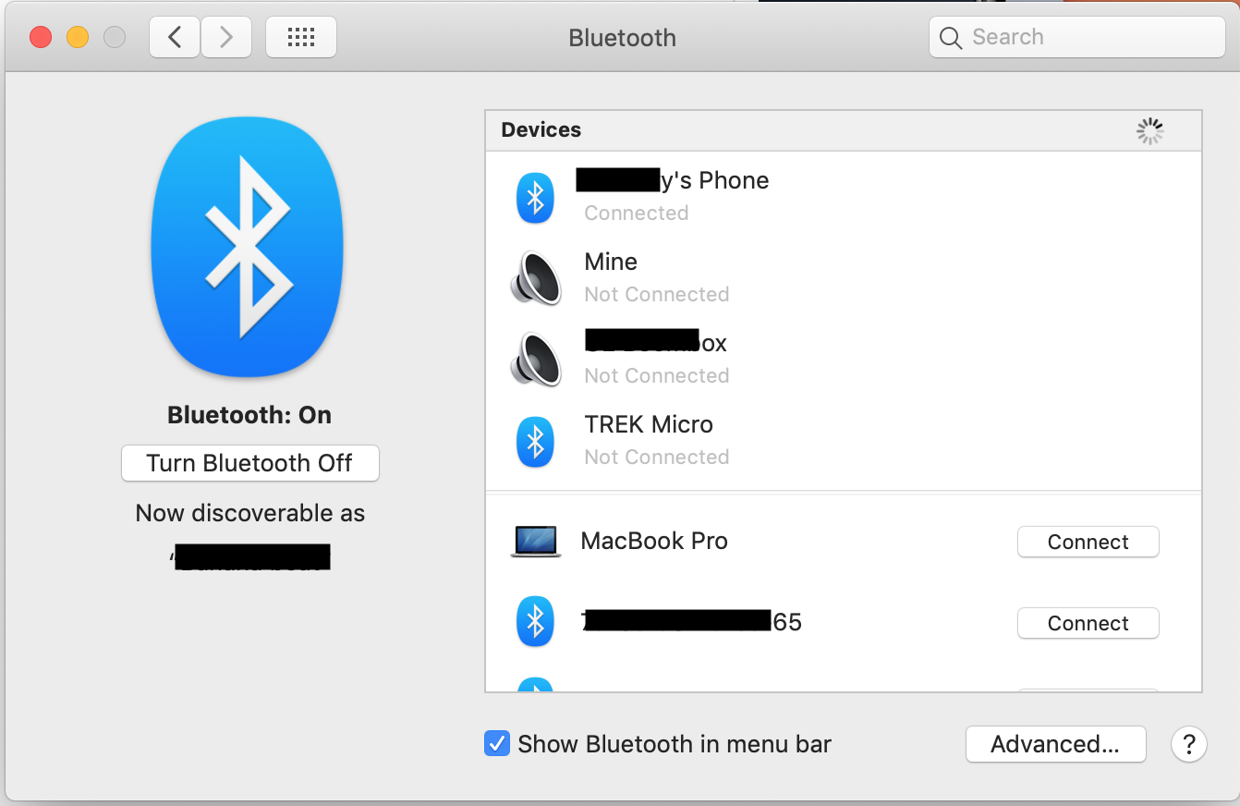Uncheck Show Bluetooth in menu bar
The height and width of the screenshot is (806, 1240).
pyautogui.click(x=497, y=744)
